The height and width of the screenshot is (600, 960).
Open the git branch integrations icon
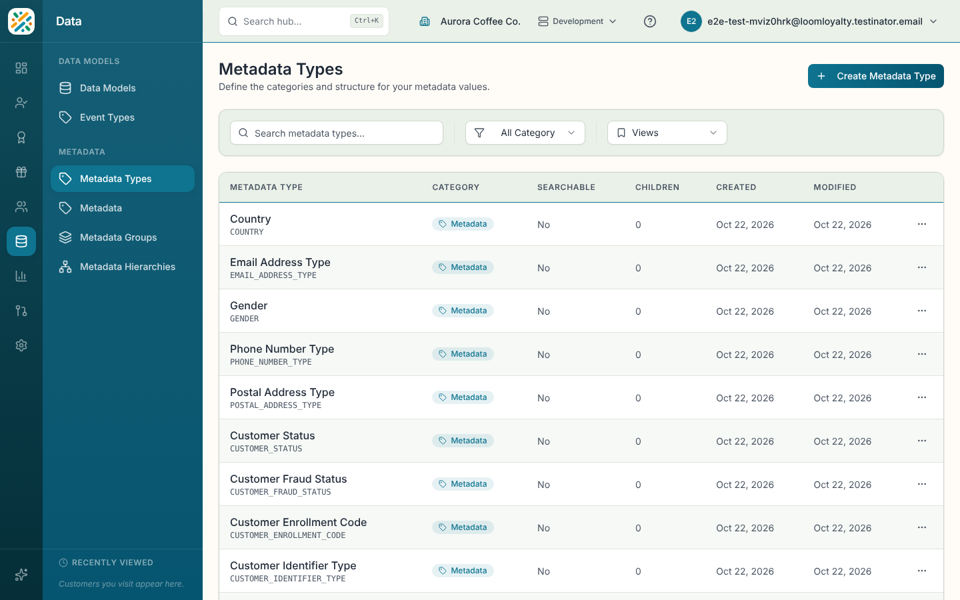pos(21,311)
